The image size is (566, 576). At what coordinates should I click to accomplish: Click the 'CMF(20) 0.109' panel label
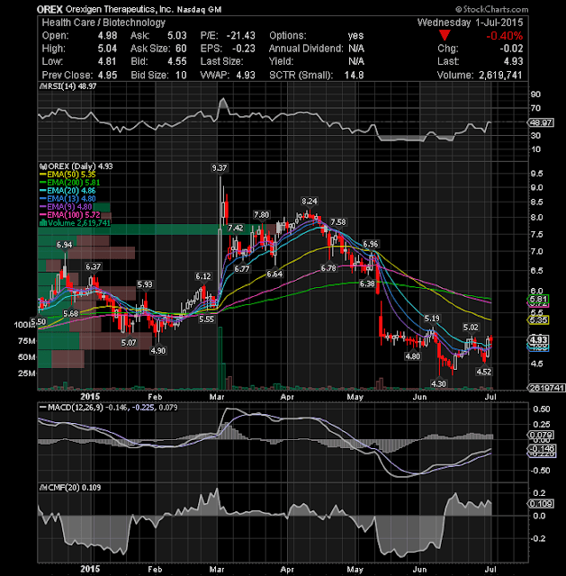point(74,488)
